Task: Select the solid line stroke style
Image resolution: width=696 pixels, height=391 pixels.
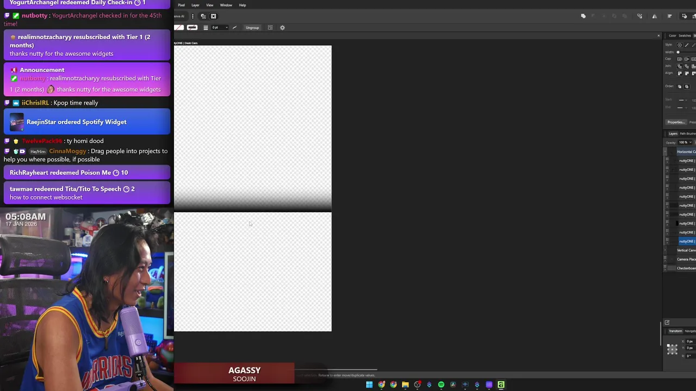Action: [x=686, y=45]
